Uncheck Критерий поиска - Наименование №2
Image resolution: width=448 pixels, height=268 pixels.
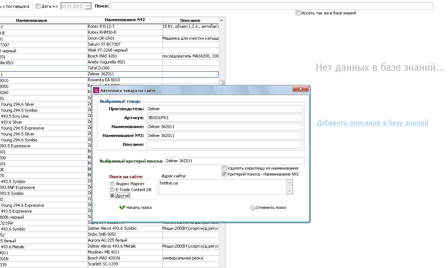click(224, 174)
